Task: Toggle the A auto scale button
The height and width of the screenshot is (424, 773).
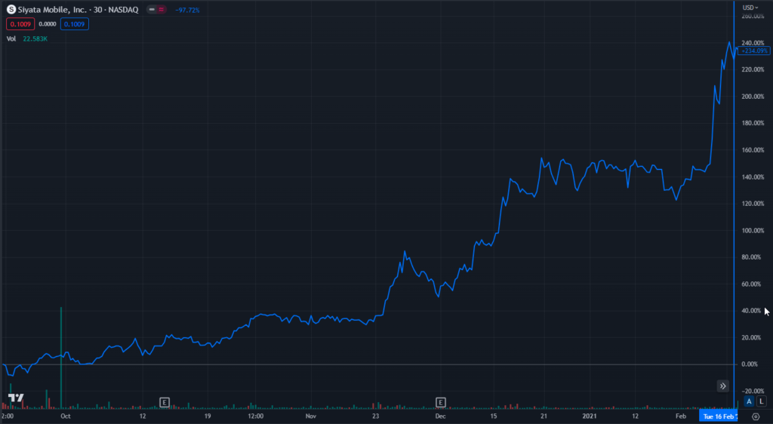Action: point(749,401)
